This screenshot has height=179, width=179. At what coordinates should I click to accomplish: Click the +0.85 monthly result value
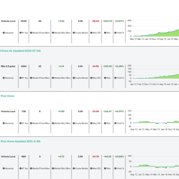(61, 111)
